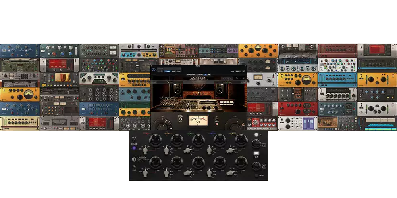Toggle the lit IN button on Mastering EQ

[x=256, y=135]
